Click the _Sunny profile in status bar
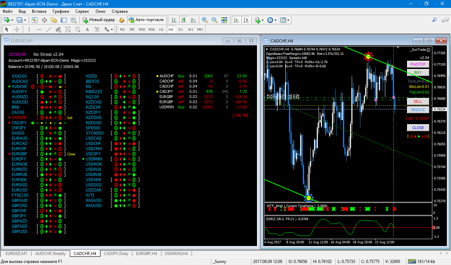 pyautogui.click(x=220, y=261)
